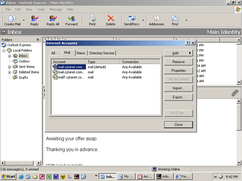
Task: Open the Message menu
Action: pyautogui.click(x=56, y=9)
